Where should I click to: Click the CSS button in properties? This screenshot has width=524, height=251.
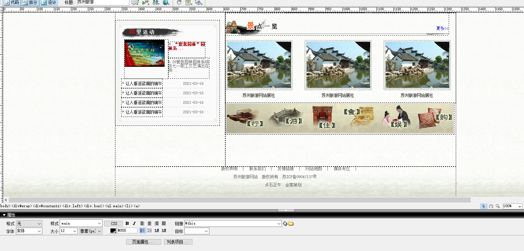[113, 224]
